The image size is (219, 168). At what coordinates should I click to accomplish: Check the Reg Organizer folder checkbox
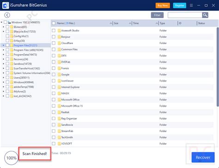(x=54, y=118)
